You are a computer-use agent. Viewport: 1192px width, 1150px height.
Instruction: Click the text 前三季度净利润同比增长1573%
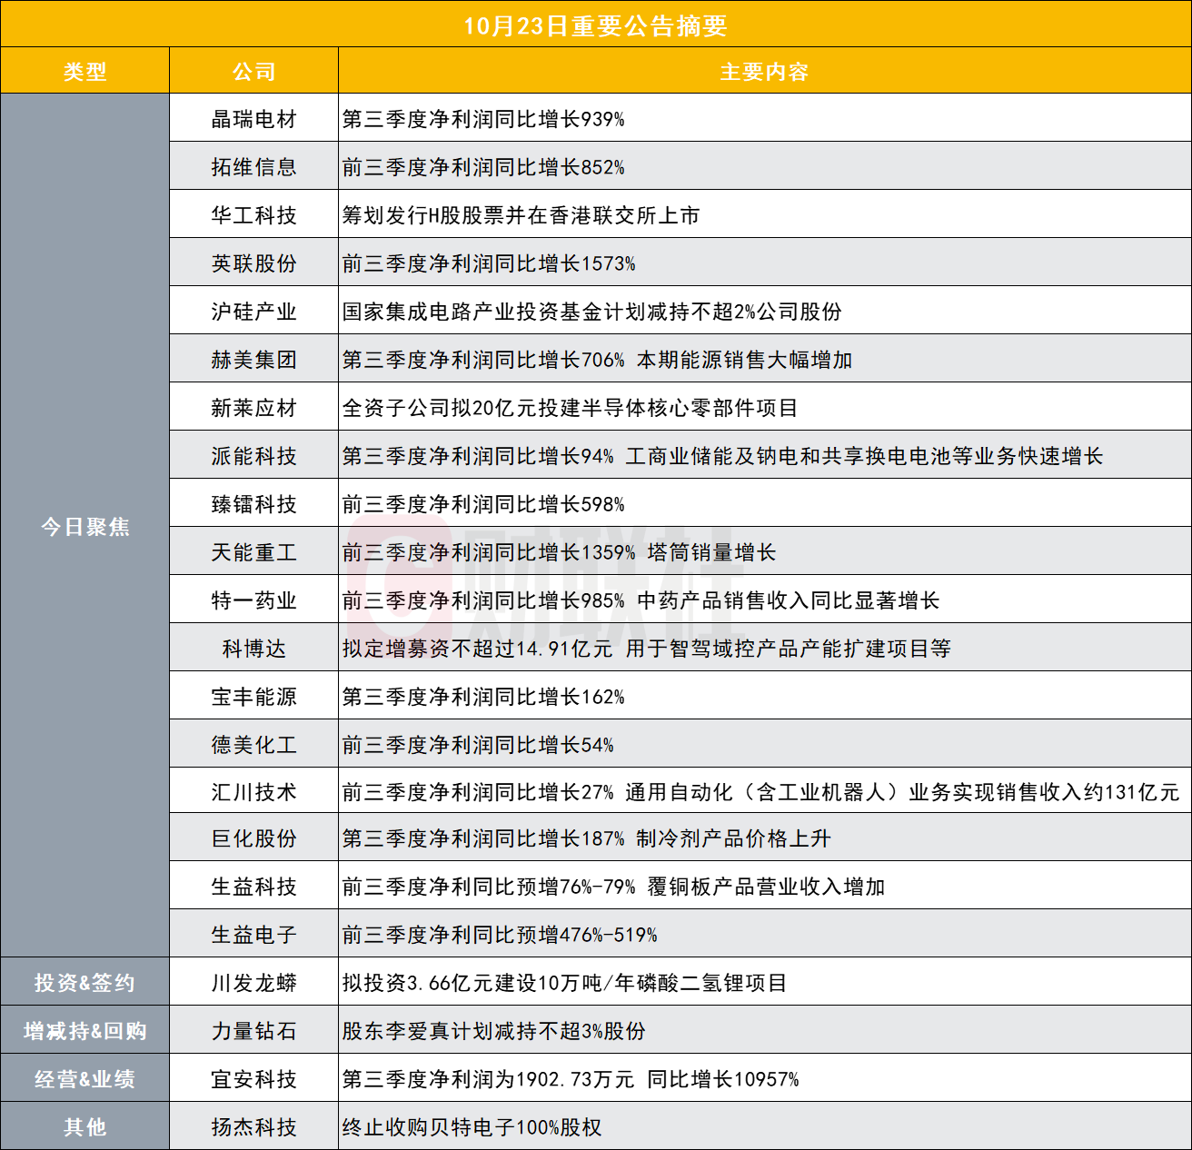(x=489, y=263)
